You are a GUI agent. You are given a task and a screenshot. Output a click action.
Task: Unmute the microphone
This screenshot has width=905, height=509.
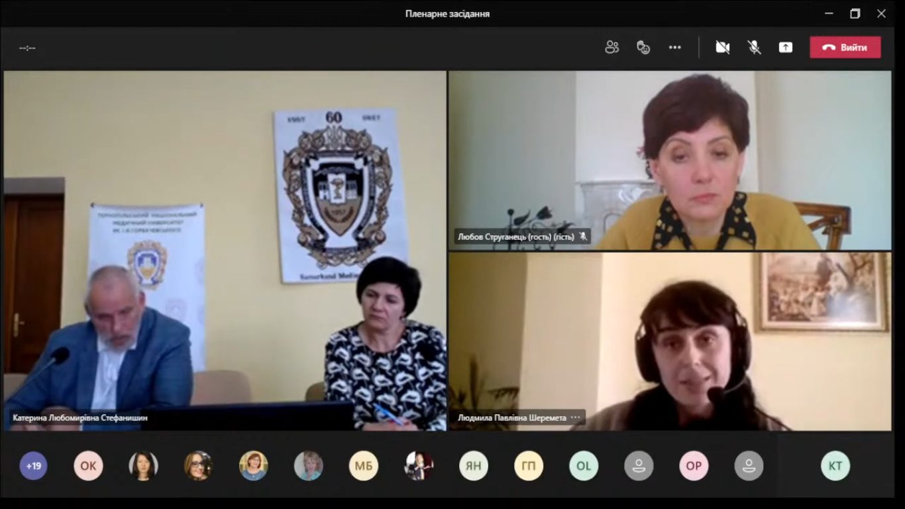pyautogui.click(x=754, y=47)
